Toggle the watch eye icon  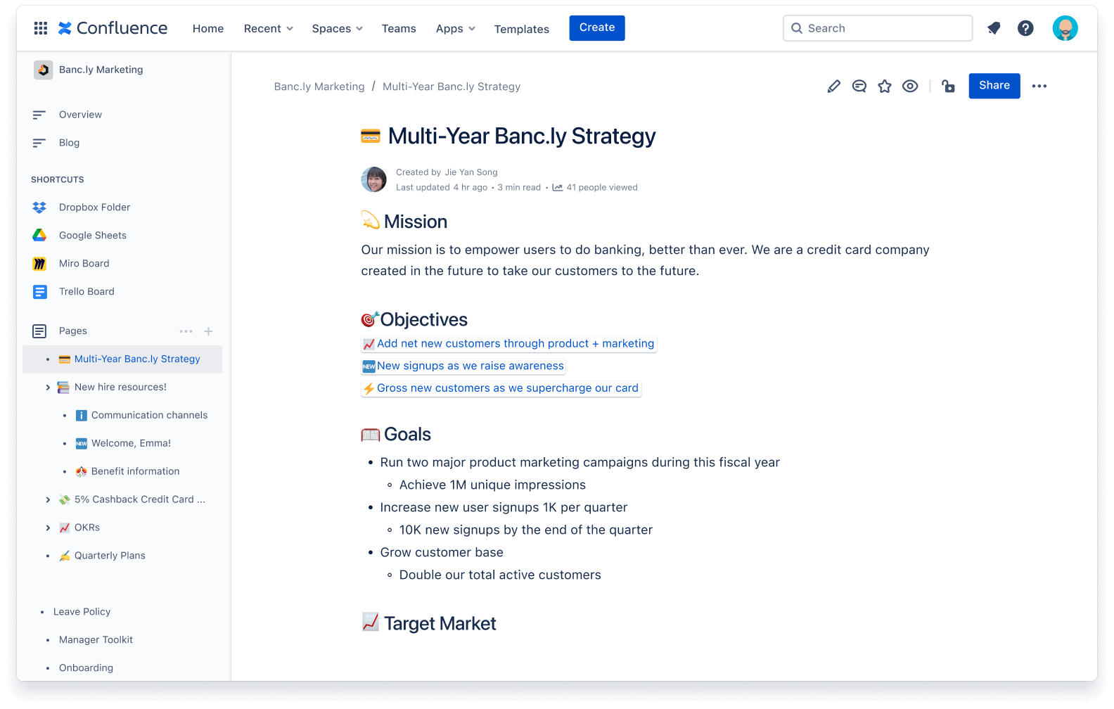coord(910,86)
